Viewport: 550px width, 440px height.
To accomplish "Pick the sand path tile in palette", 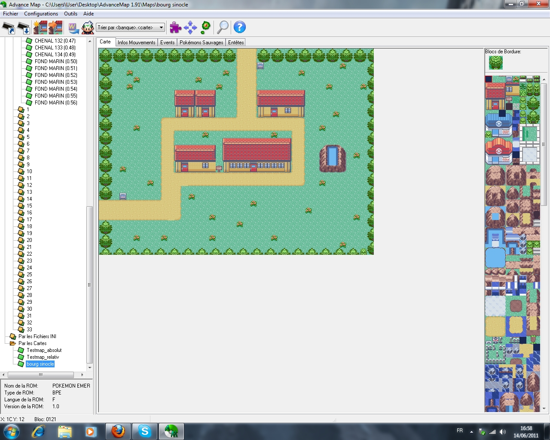I will click(495, 326).
